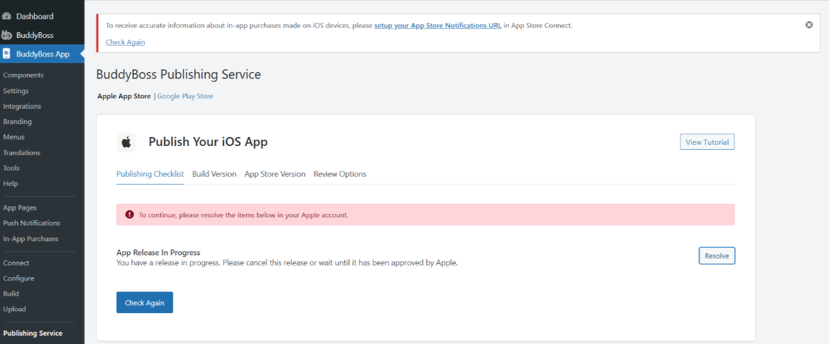The image size is (829, 344).
Task: Click Check Again link in the top notice
Action: pyautogui.click(x=126, y=42)
